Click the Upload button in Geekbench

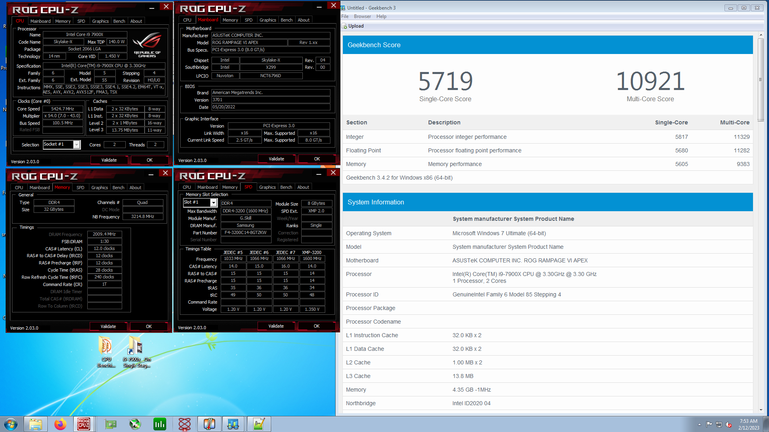coord(353,26)
